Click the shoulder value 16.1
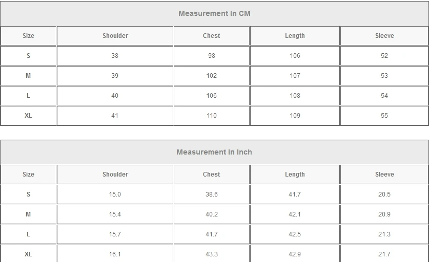Image resolution: width=429 pixels, height=262 pixels. click(x=115, y=254)
